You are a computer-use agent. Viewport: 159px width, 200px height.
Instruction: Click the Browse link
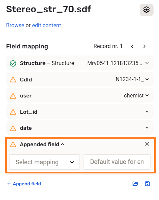15,25
